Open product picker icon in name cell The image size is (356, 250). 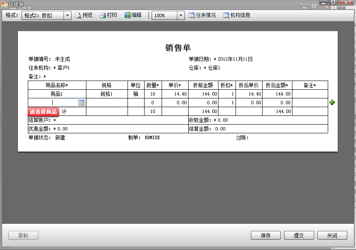pyautogui.click(x=81, y=103)
